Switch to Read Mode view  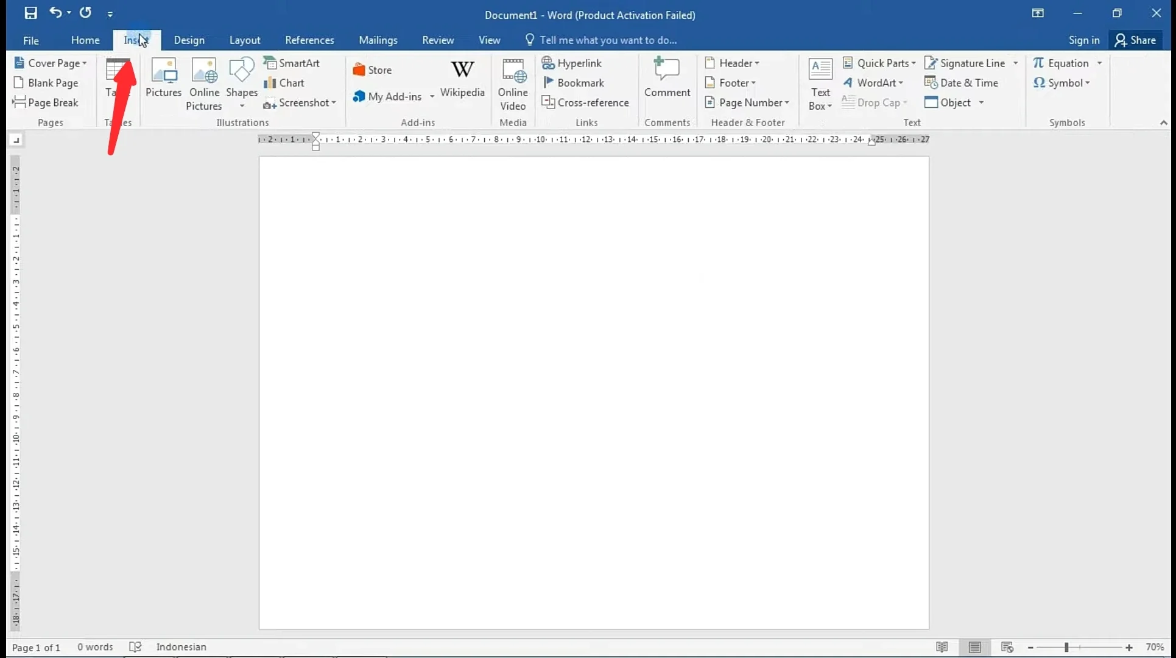pos(942,647)
